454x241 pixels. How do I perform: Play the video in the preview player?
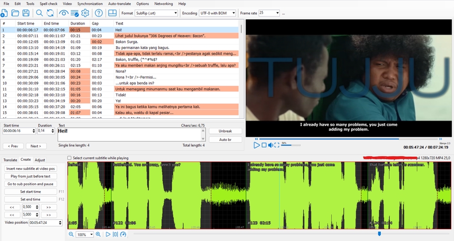[256, 145]
